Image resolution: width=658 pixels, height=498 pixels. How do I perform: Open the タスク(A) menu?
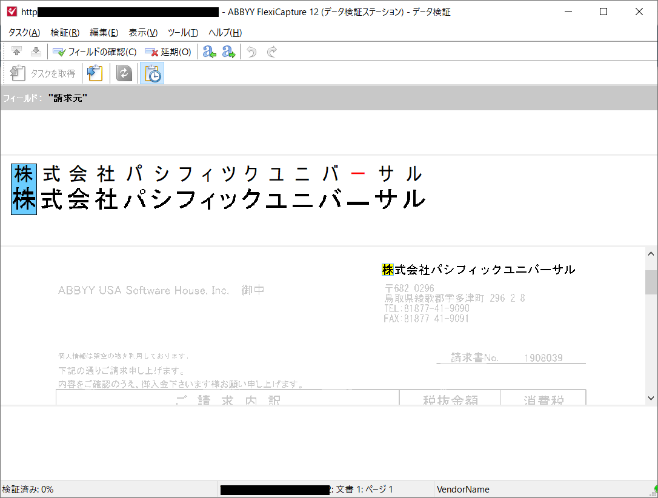pos(24,33)
